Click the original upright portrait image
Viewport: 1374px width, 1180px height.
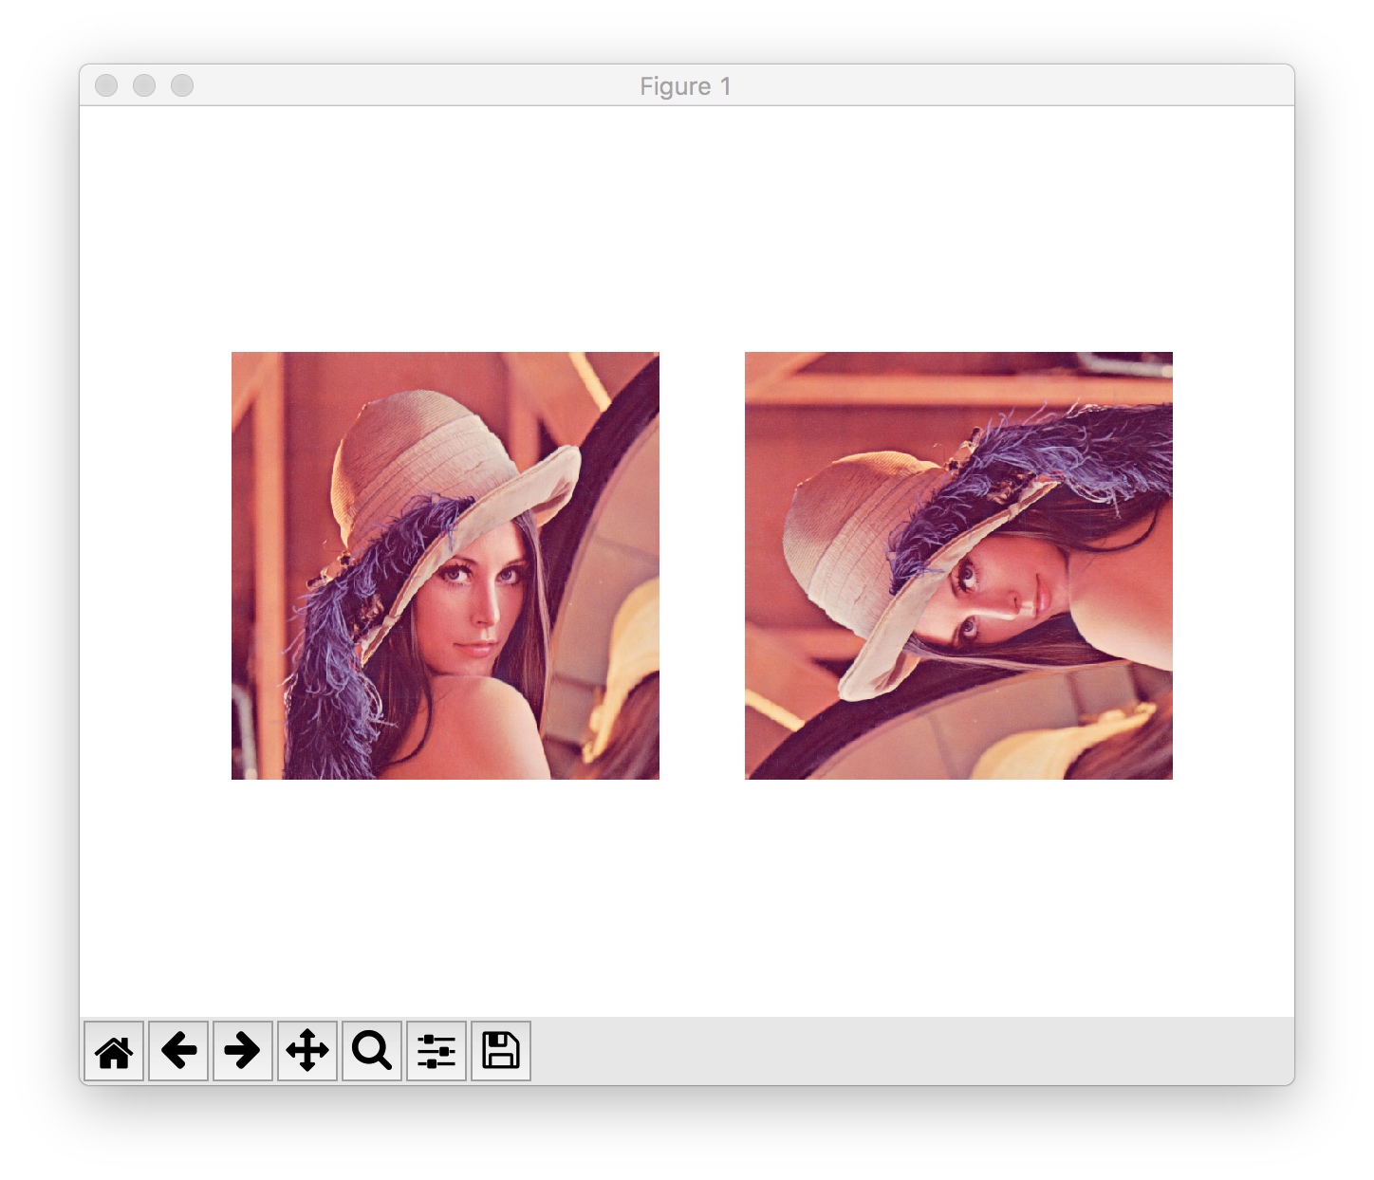[x=445, y=565]
